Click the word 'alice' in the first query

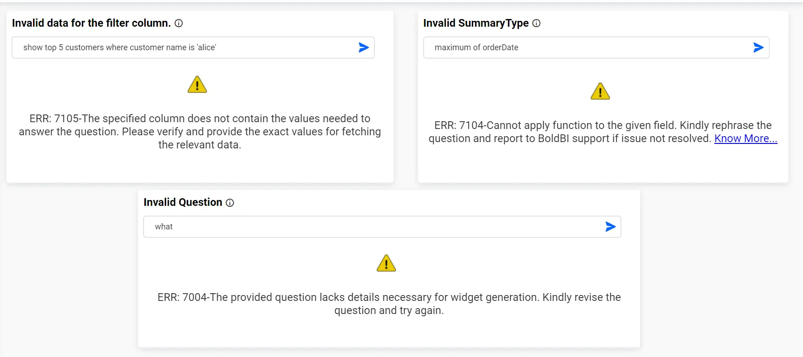click(x=206, y=48)
